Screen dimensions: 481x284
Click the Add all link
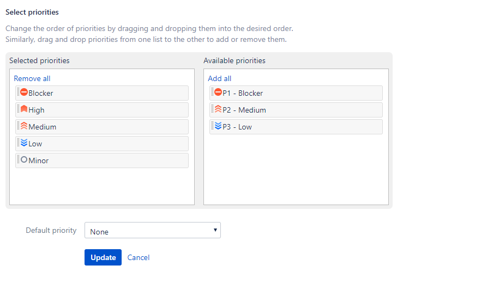click(x=220, y=78)
